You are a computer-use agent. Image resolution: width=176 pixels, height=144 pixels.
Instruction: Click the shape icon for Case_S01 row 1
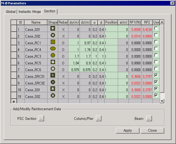tap(53, 28)
